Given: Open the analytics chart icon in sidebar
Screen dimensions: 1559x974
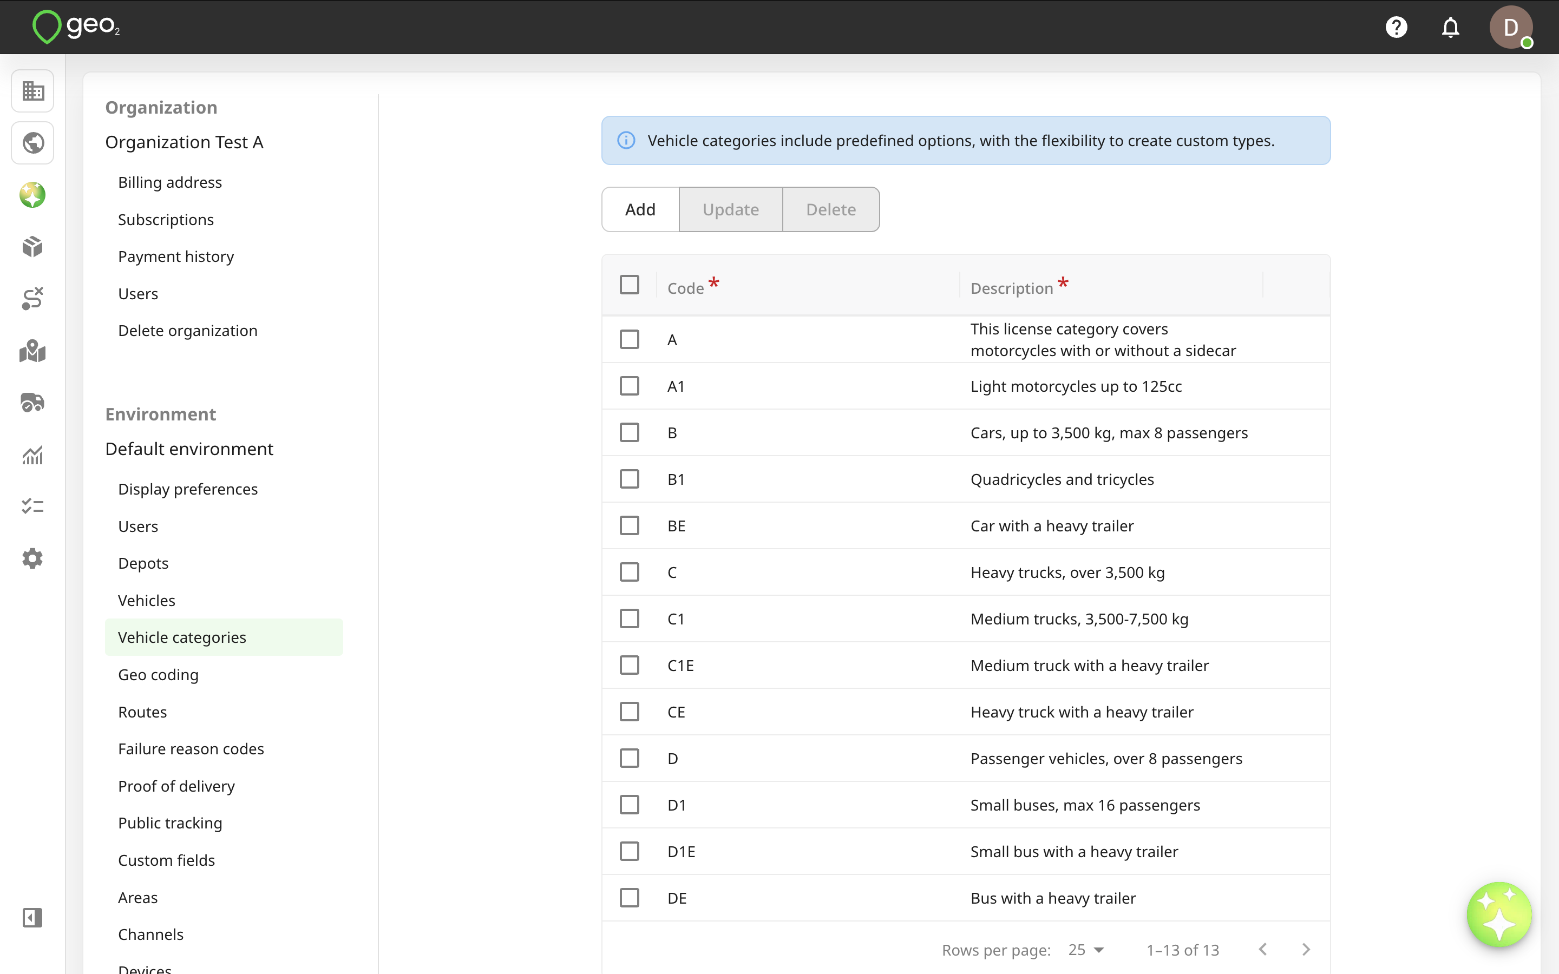Looking at the screenshot, I should (x=33, y=455).
